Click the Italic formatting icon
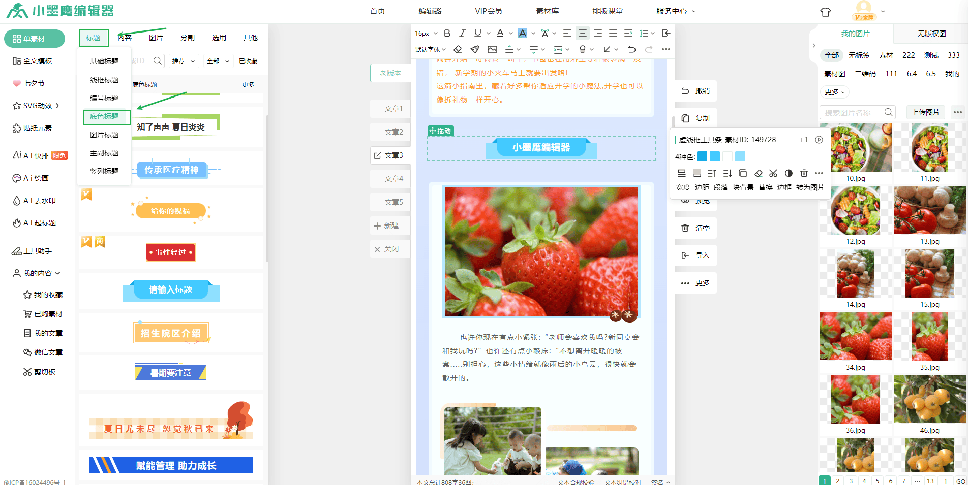Screen dimensions: 968x485 [x=462, y=33]
